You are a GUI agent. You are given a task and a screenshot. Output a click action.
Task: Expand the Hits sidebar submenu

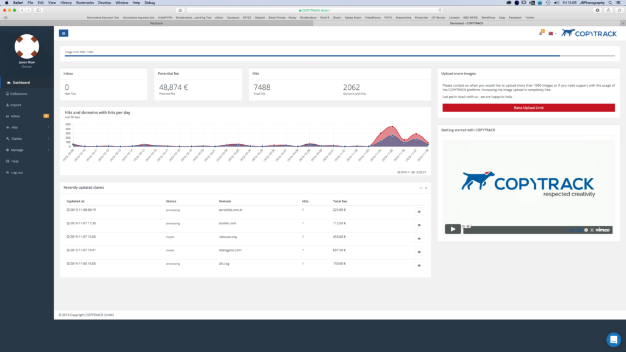pyautogui.click(x=27, y=127)
